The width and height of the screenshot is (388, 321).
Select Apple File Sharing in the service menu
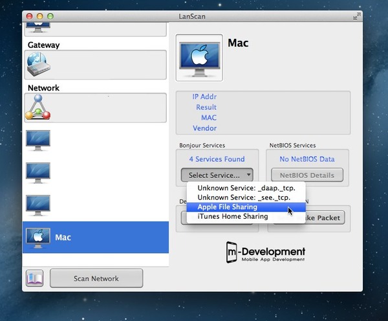tap(246, 207)
